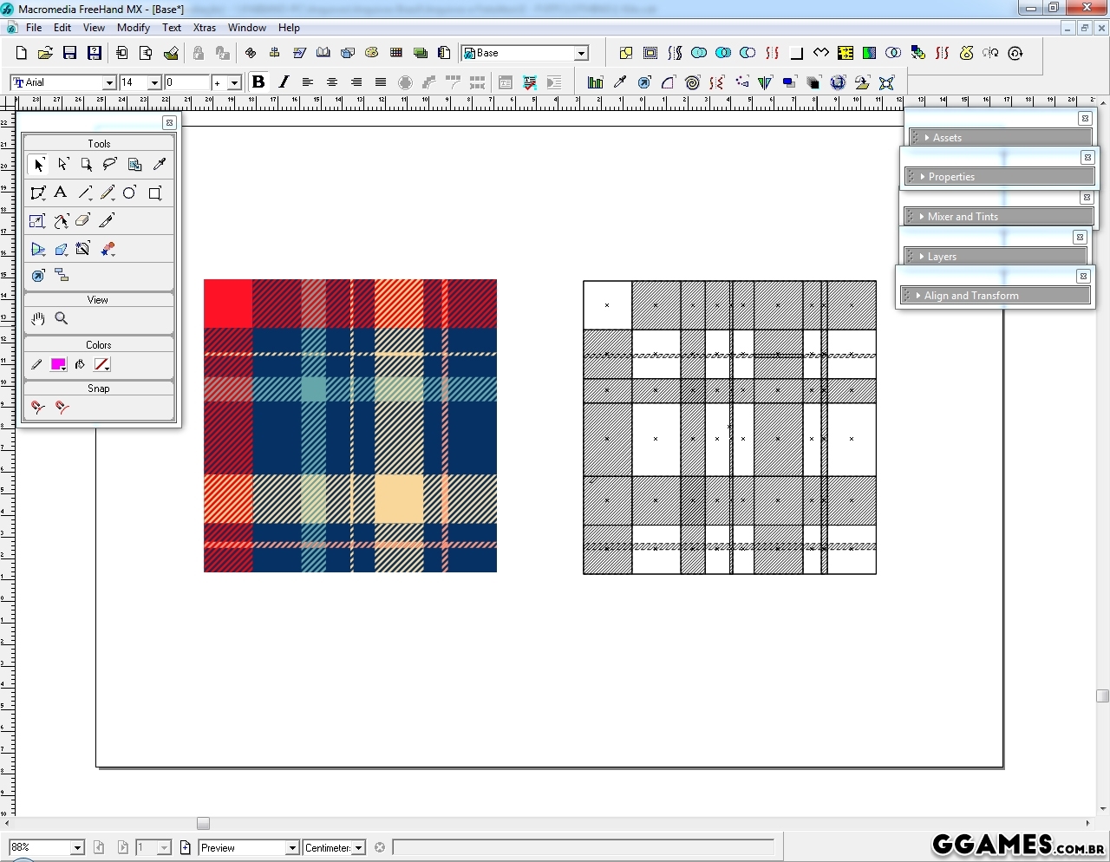Select the Ellipse tool
Image resolution: width=1110 pixels, height=862 pixels.
point(129,193)
